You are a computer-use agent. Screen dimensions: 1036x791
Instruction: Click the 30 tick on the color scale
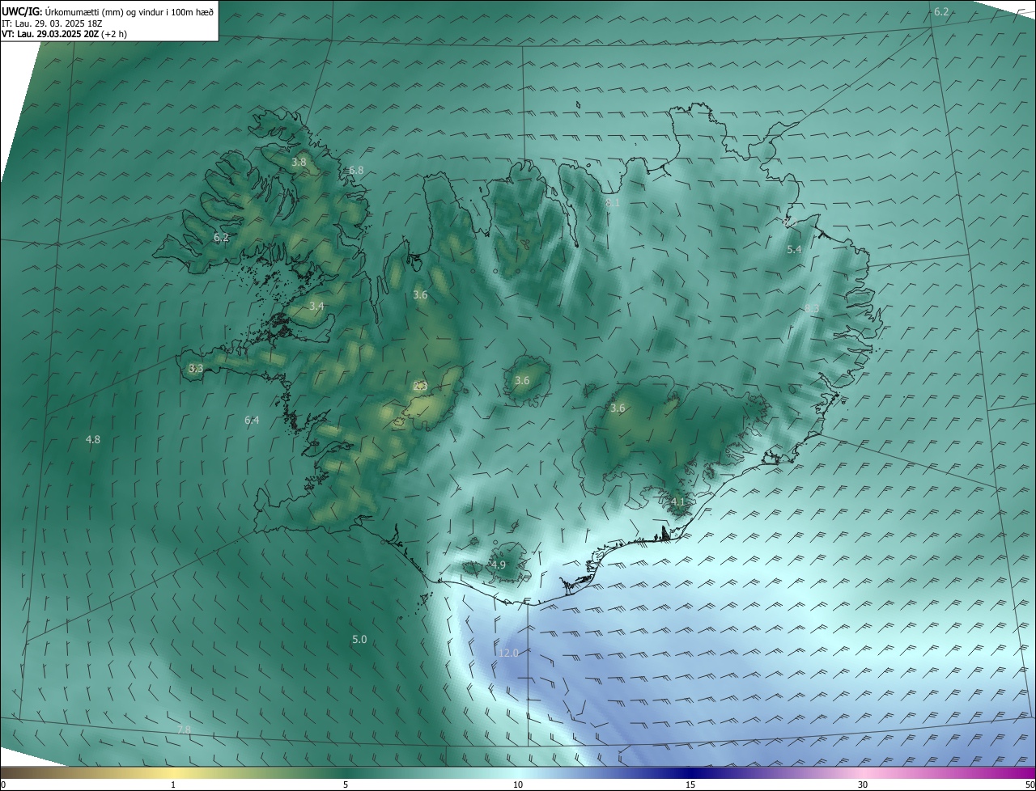(863, 785)
